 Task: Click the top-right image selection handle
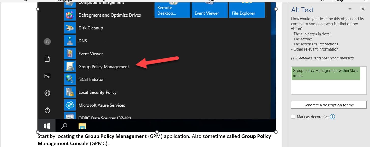click(276, 9)
